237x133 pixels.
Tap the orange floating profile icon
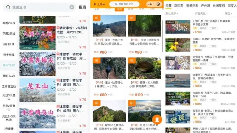157,119
